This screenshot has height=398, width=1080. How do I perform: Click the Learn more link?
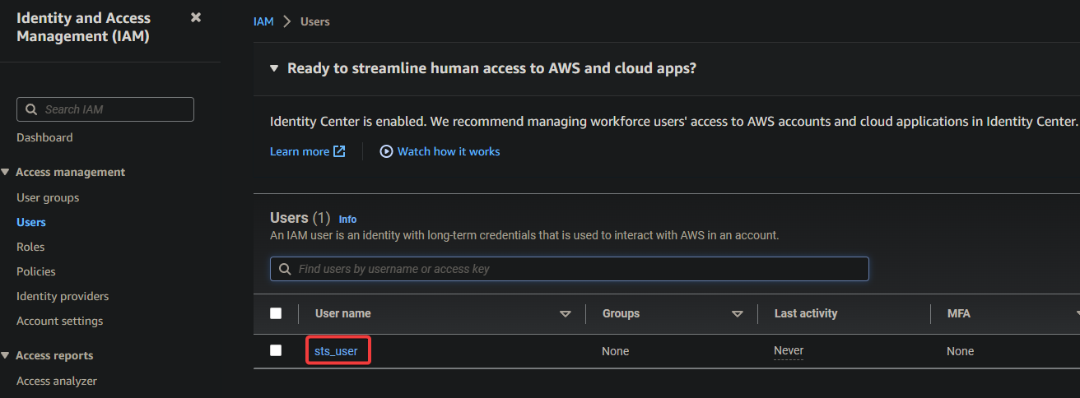300,151
